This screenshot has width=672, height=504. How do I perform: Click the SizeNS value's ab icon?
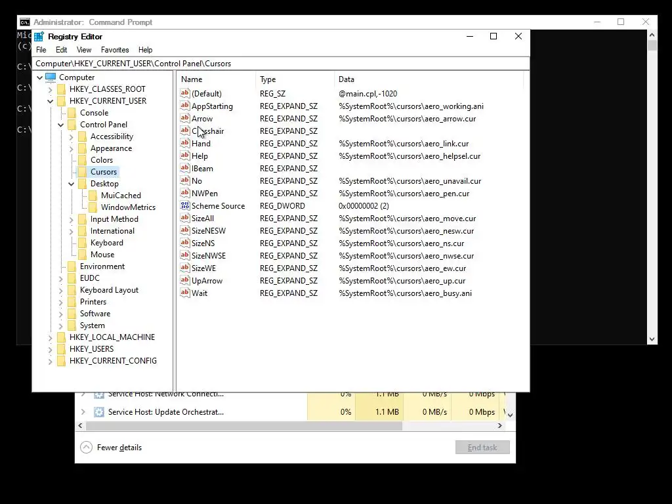coord(184,243)
